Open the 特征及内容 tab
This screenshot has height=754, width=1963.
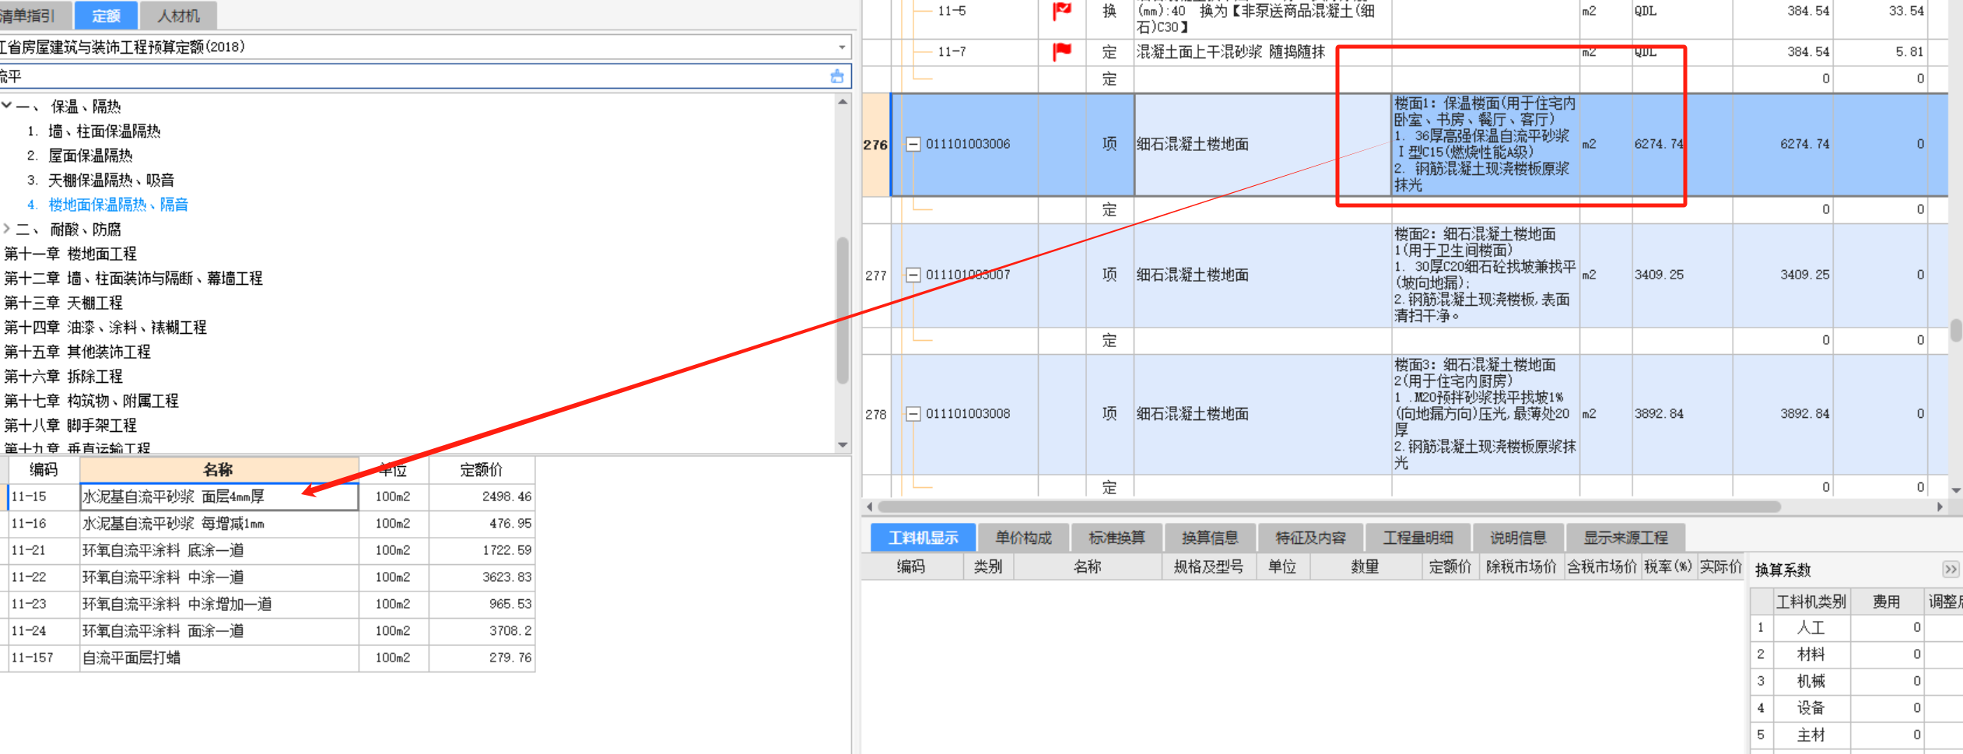1310,538
